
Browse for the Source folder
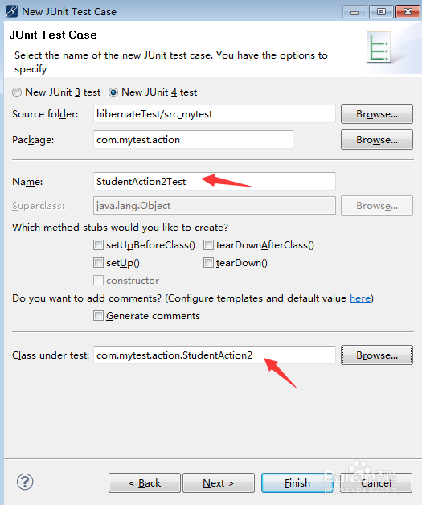click(377, 113)
